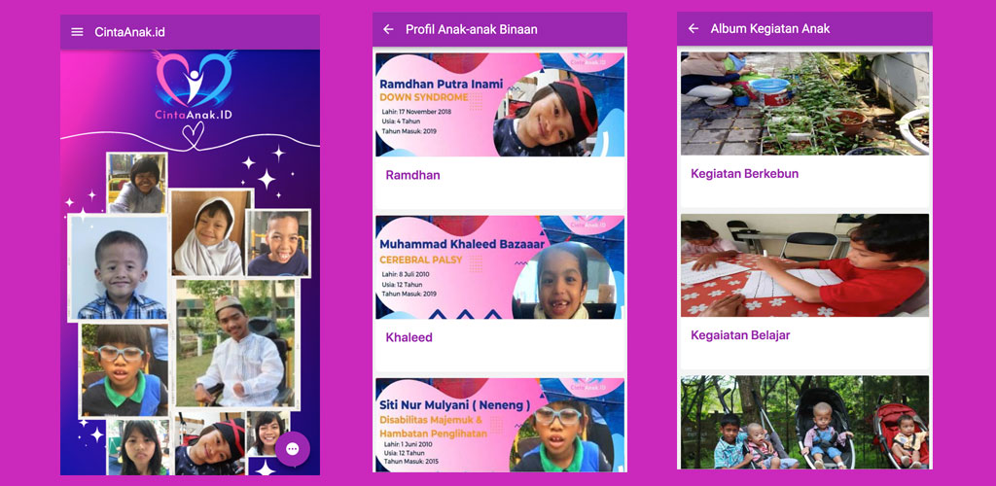This screenshot has height=486, width=996.
Task: Open Ramdhan Putra Inami profile banner
Action: pos(500,105)
